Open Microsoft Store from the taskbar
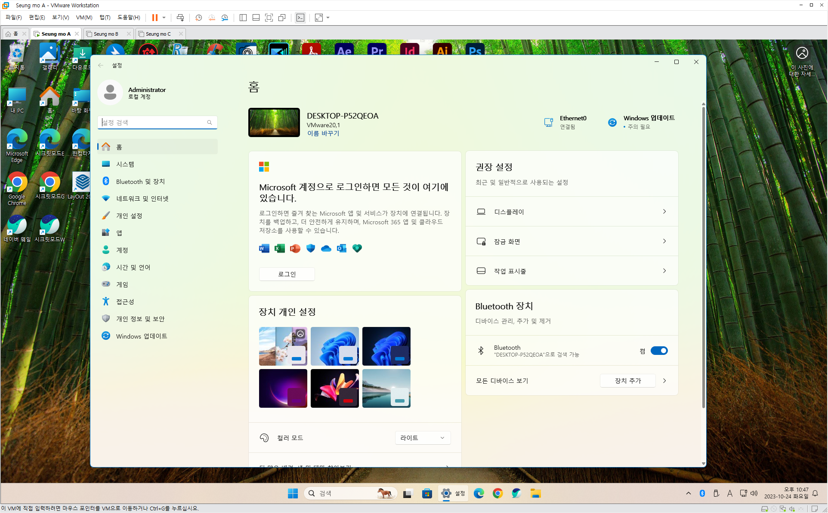 [427, 493]
